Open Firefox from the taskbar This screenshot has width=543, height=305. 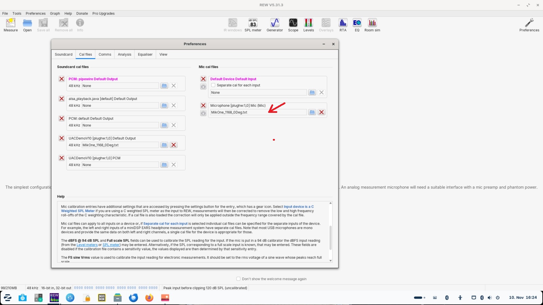pyautogui.click(x=149, y=298)
